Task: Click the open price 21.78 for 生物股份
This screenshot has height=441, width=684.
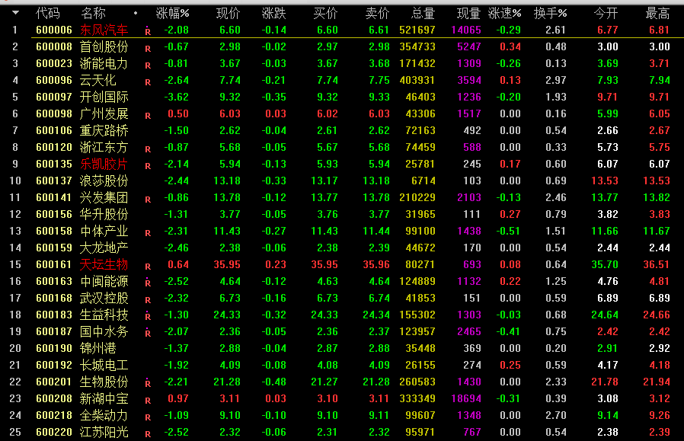Action: [x=605, y=382]
